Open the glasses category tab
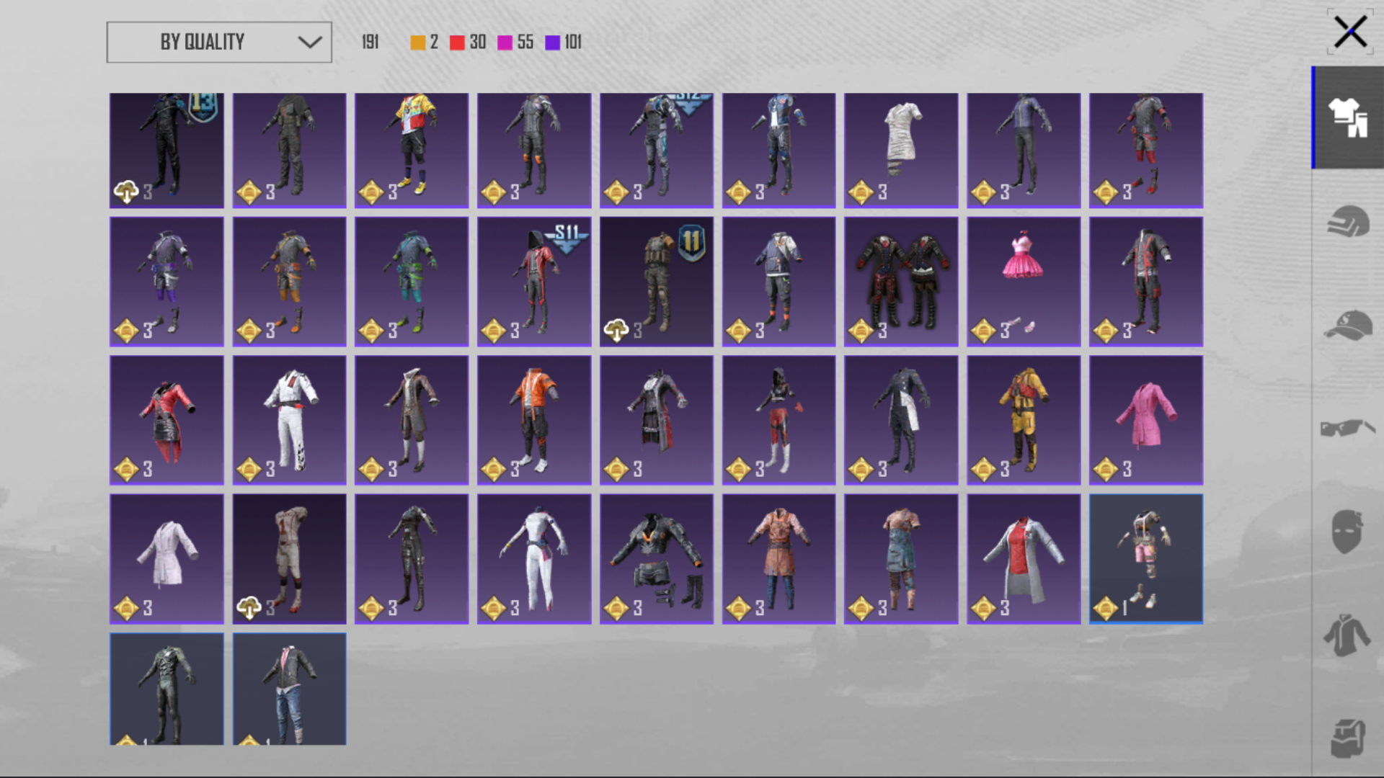Screen dimensions: 1384x778 click(1348, 428)
